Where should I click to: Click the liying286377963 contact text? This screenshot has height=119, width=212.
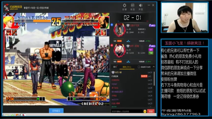point(181,114)
